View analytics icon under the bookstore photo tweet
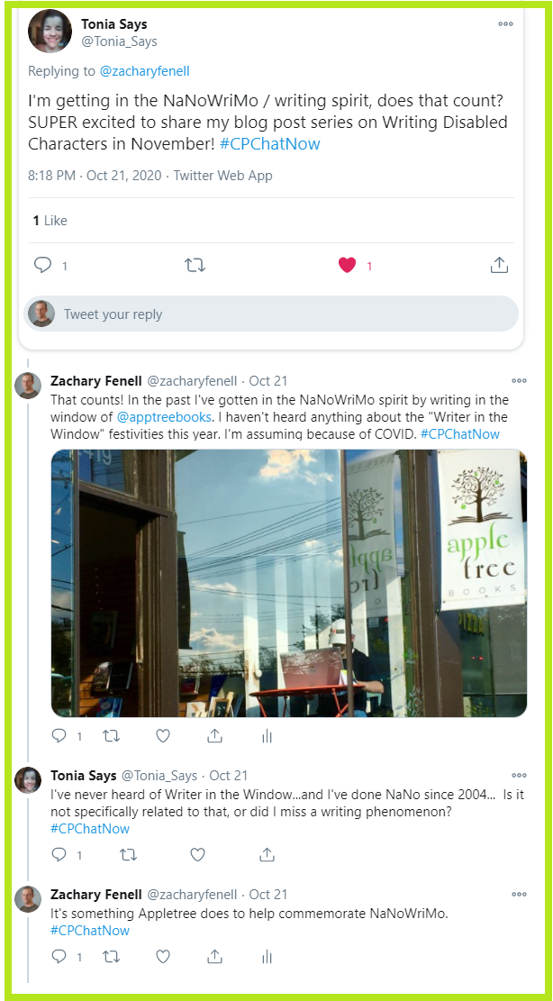This screenshot has width=553, height=1001. coord(267,736)
